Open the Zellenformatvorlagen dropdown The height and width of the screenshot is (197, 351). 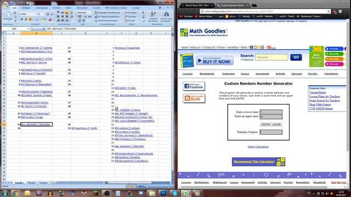[x=107, y=21]
